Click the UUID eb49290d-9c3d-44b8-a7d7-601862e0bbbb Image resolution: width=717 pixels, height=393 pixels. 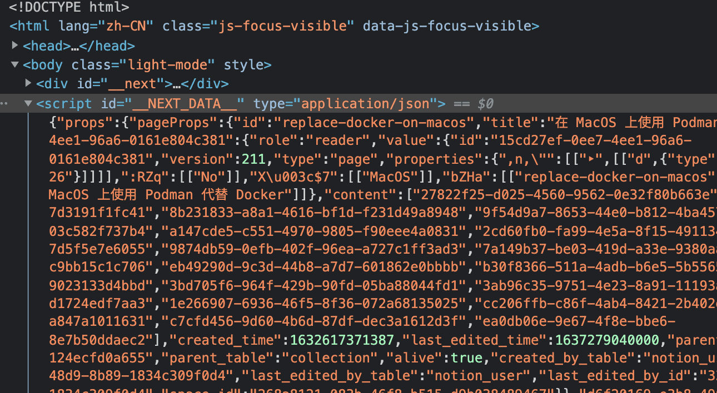(x=314, y=267)
